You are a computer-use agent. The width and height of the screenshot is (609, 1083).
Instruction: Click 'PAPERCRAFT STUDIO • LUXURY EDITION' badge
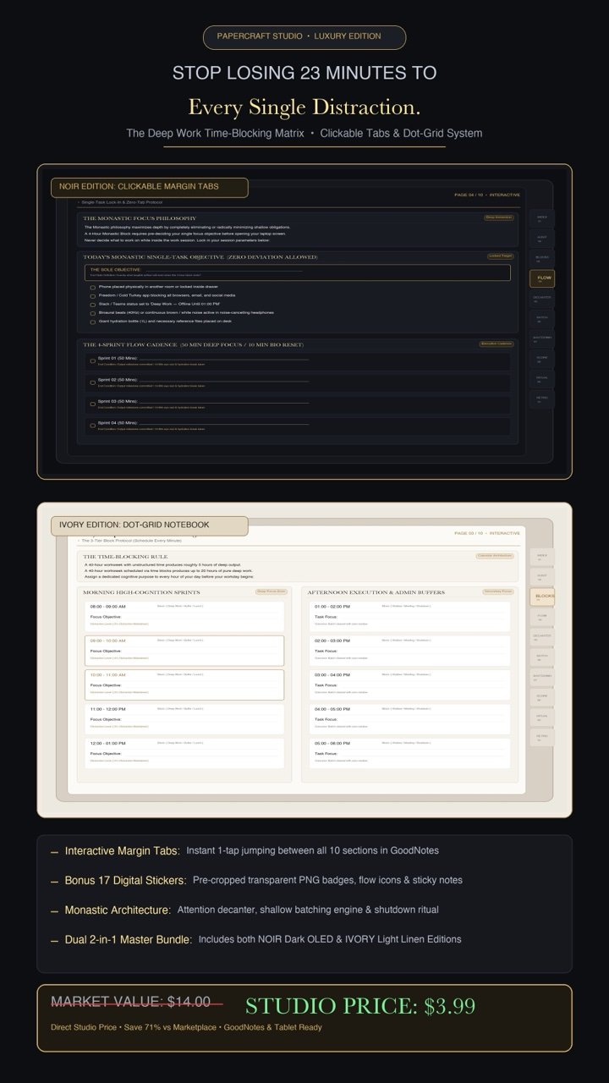[x=304, y=37]
